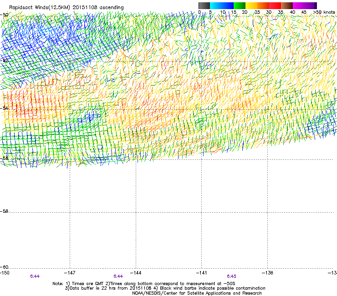Image resolution: width=337 pixels, height=296 pixels.
Task: Click the "NOAA/NESDIS/Center for Satellite Applications and Research" credit
Action: [x=197, y=293]
